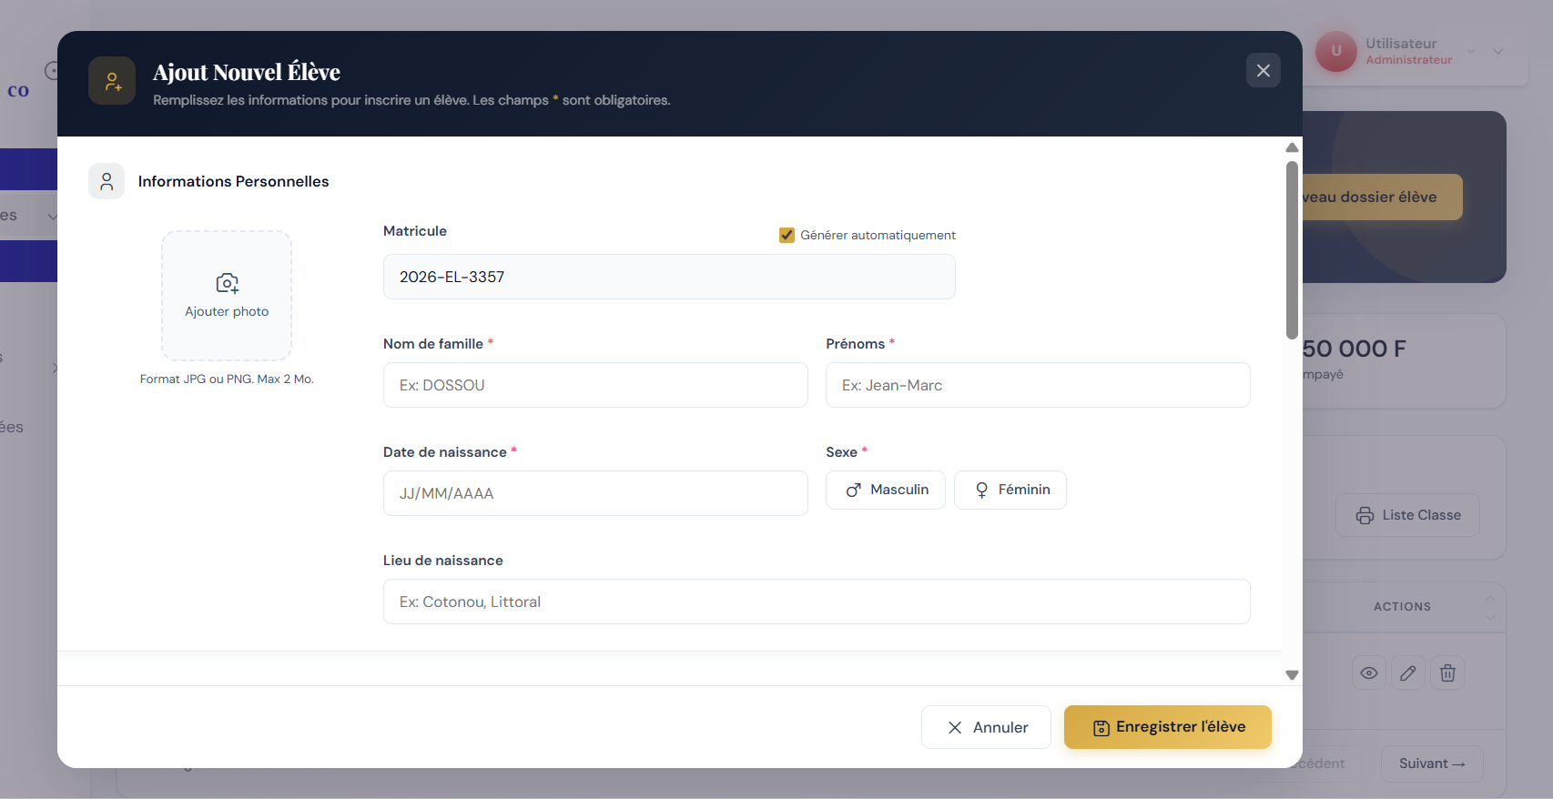The height and width of the screenshot is (799, 1553).
Task: Click the Matricule field 2026-EL-3357
Action: 669,277
